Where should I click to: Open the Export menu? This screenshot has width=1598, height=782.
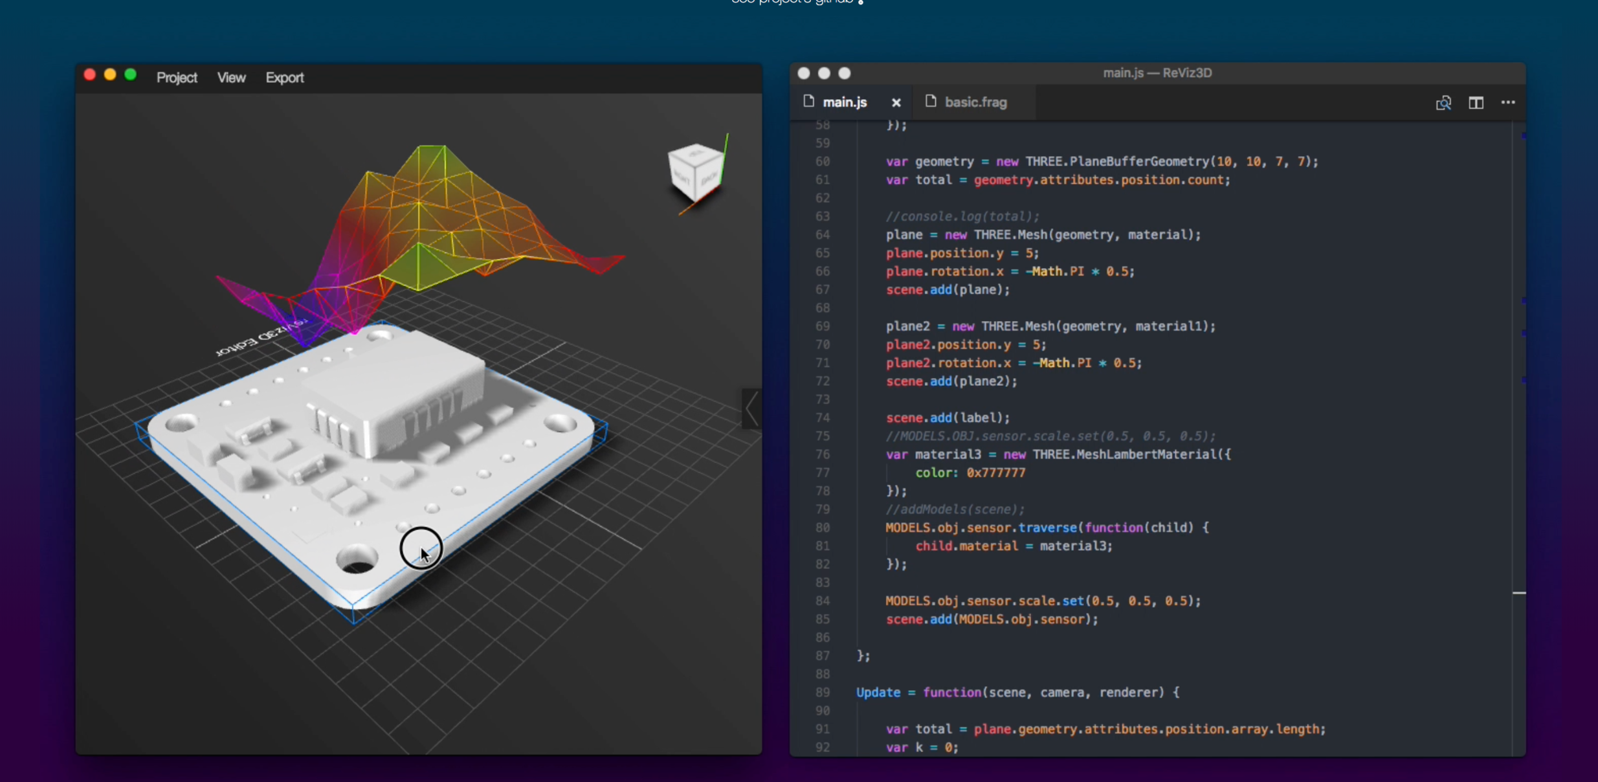pyautogui.click(x=285, y=77)
